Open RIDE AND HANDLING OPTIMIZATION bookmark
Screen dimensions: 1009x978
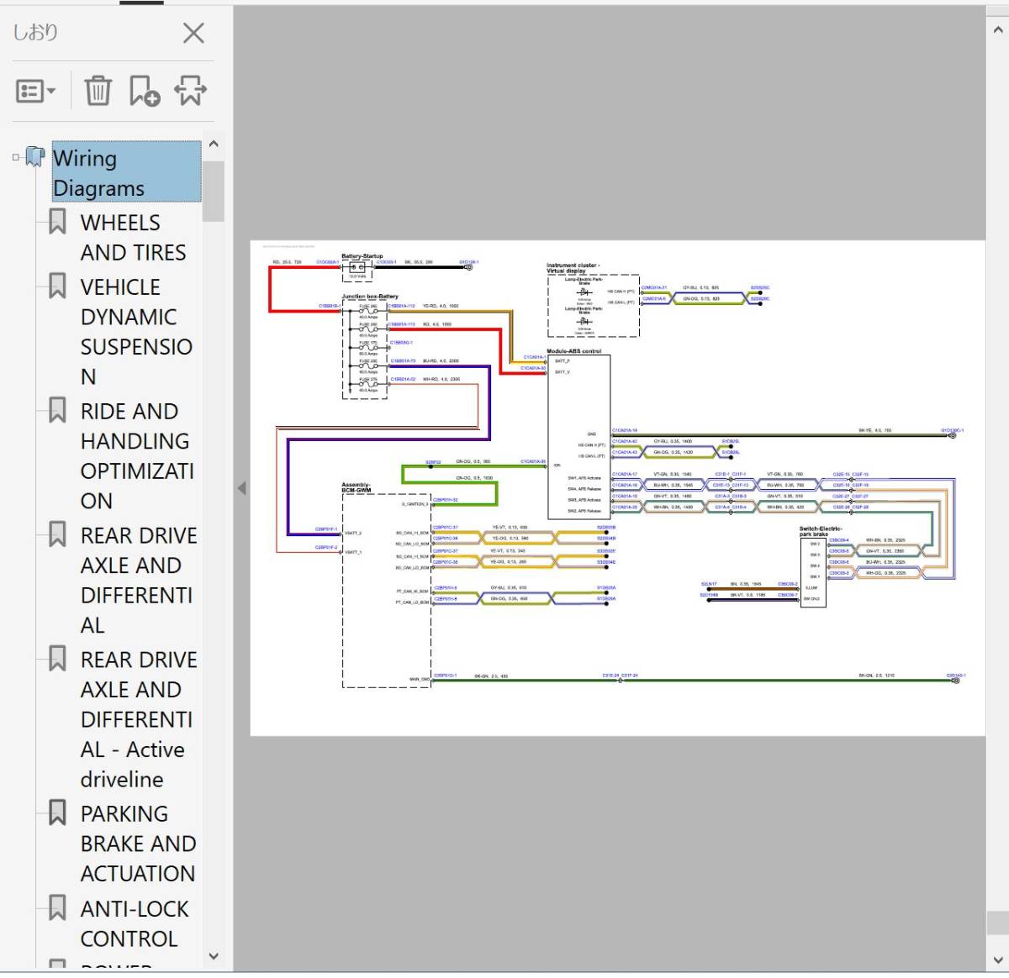(x=137, y=456)
